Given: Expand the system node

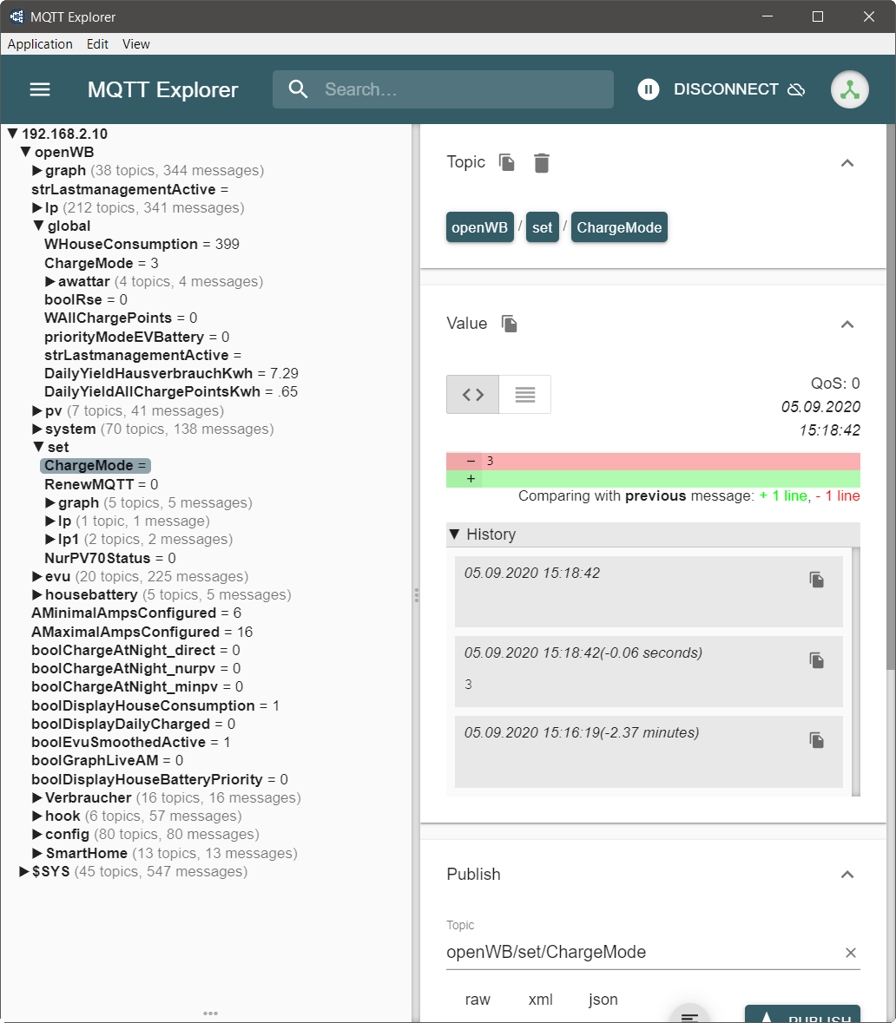Looking at the screenshot, I should tap(37, 429).
